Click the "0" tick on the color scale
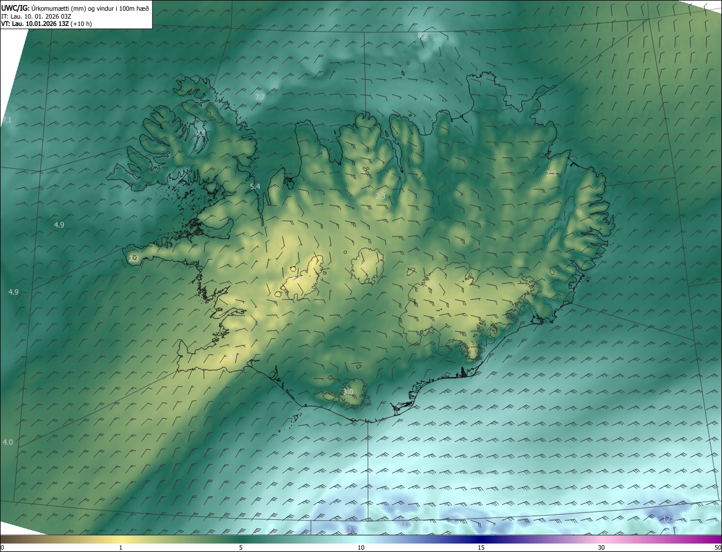 pyautogui.click(x=2, y=548)
